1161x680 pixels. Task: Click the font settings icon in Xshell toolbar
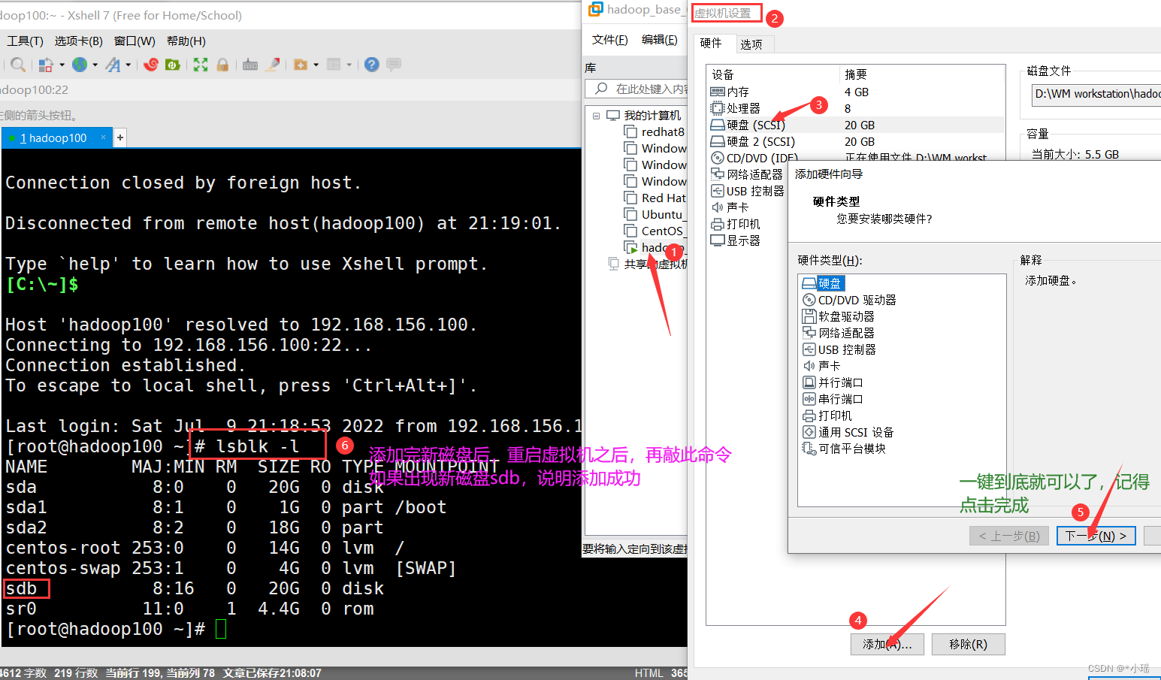click(x=113, y=65)
